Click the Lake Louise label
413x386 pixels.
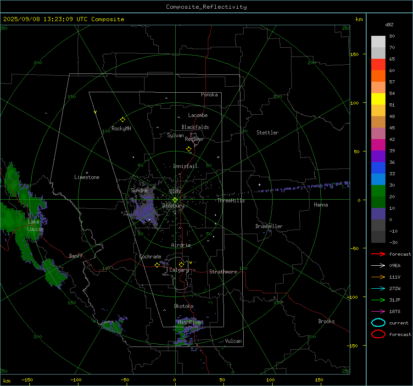point(35,225)
